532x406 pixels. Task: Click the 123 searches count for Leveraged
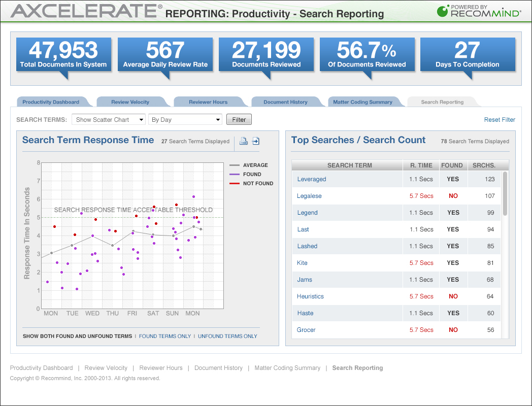(x=489, y=179)
